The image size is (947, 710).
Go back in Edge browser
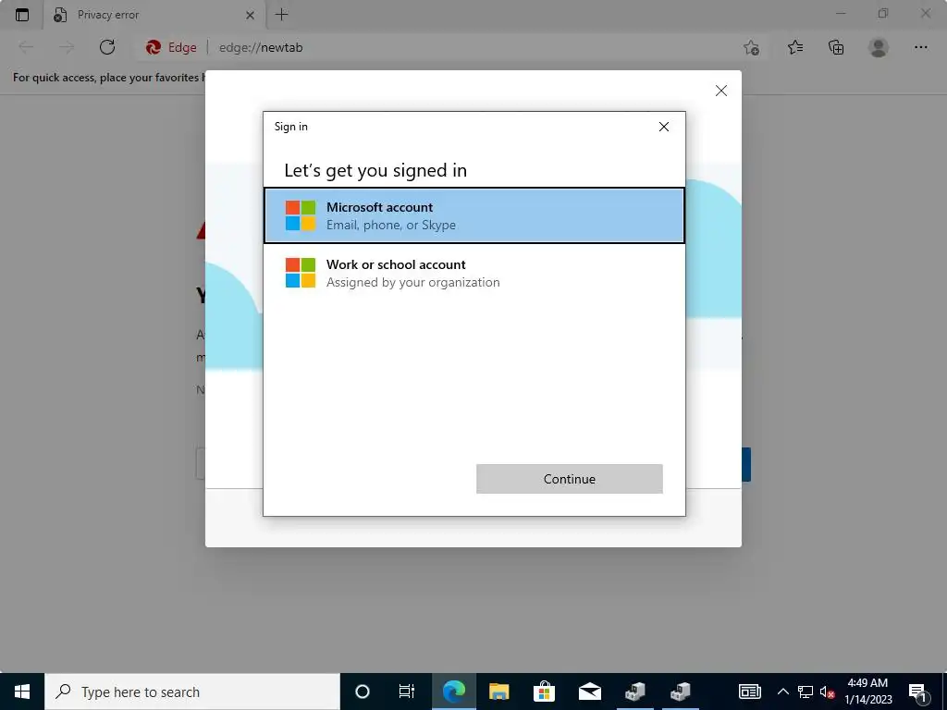tap(25, 47)
